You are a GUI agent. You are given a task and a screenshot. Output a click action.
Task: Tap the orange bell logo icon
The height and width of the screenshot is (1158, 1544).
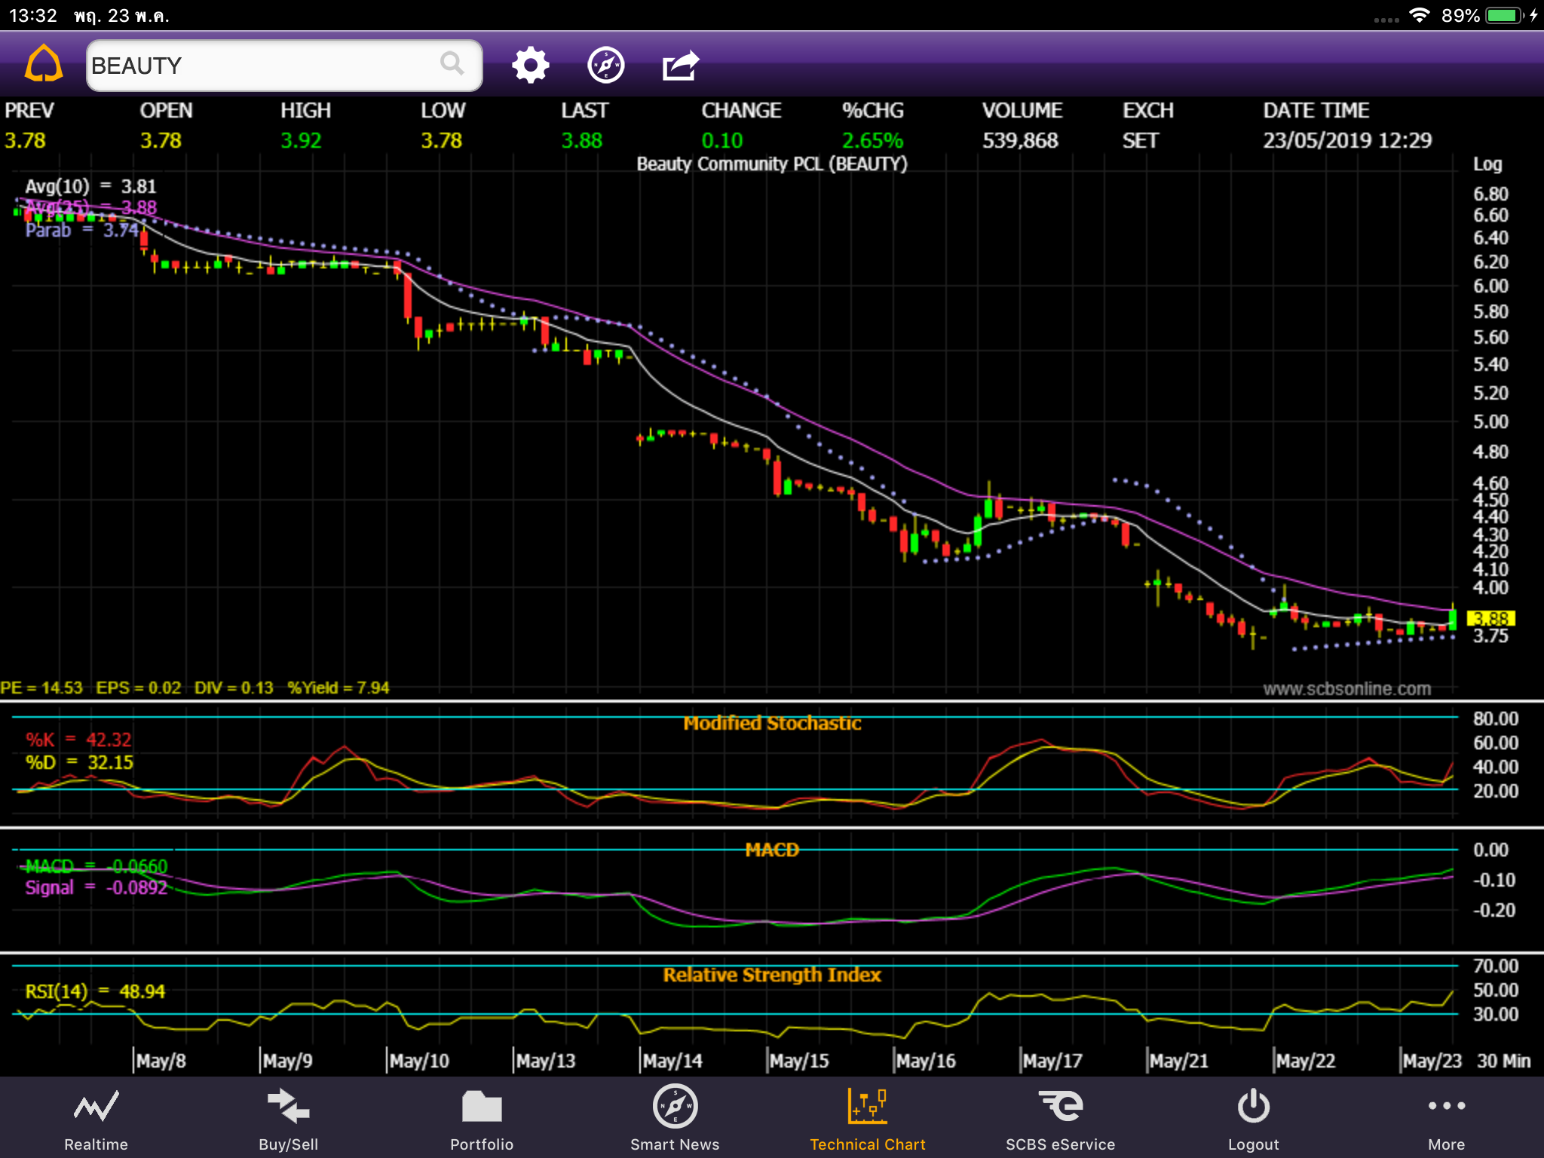click(x=44, y=65)
